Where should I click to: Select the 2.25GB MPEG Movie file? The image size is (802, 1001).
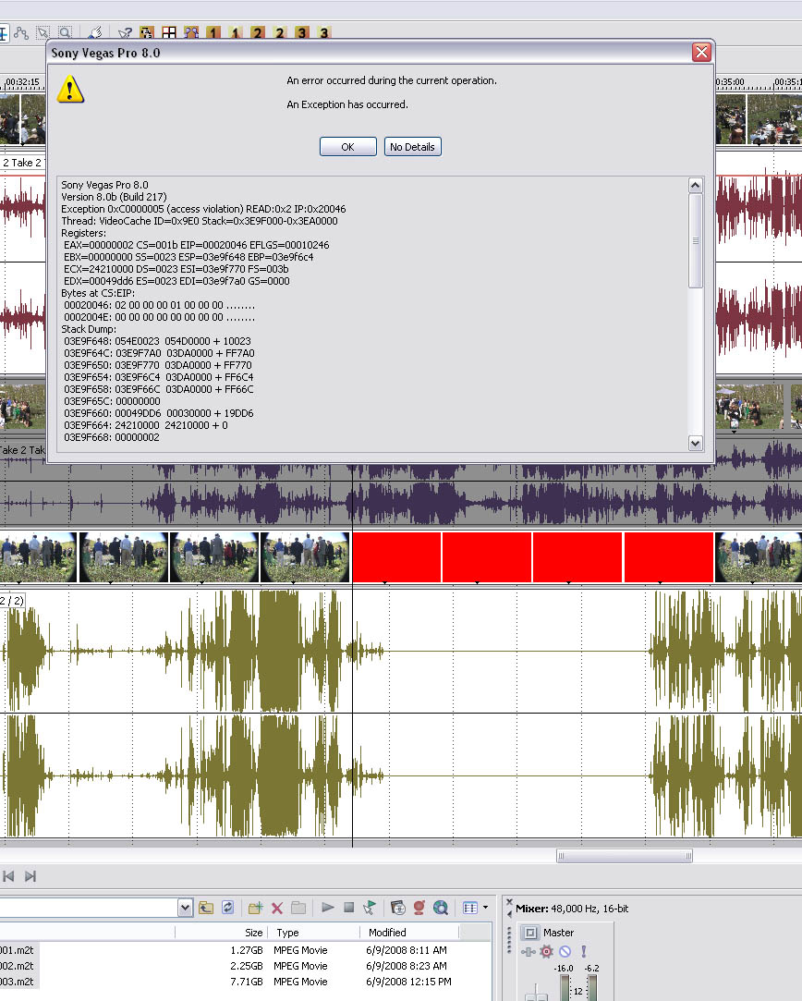click(x=246, y=966)
